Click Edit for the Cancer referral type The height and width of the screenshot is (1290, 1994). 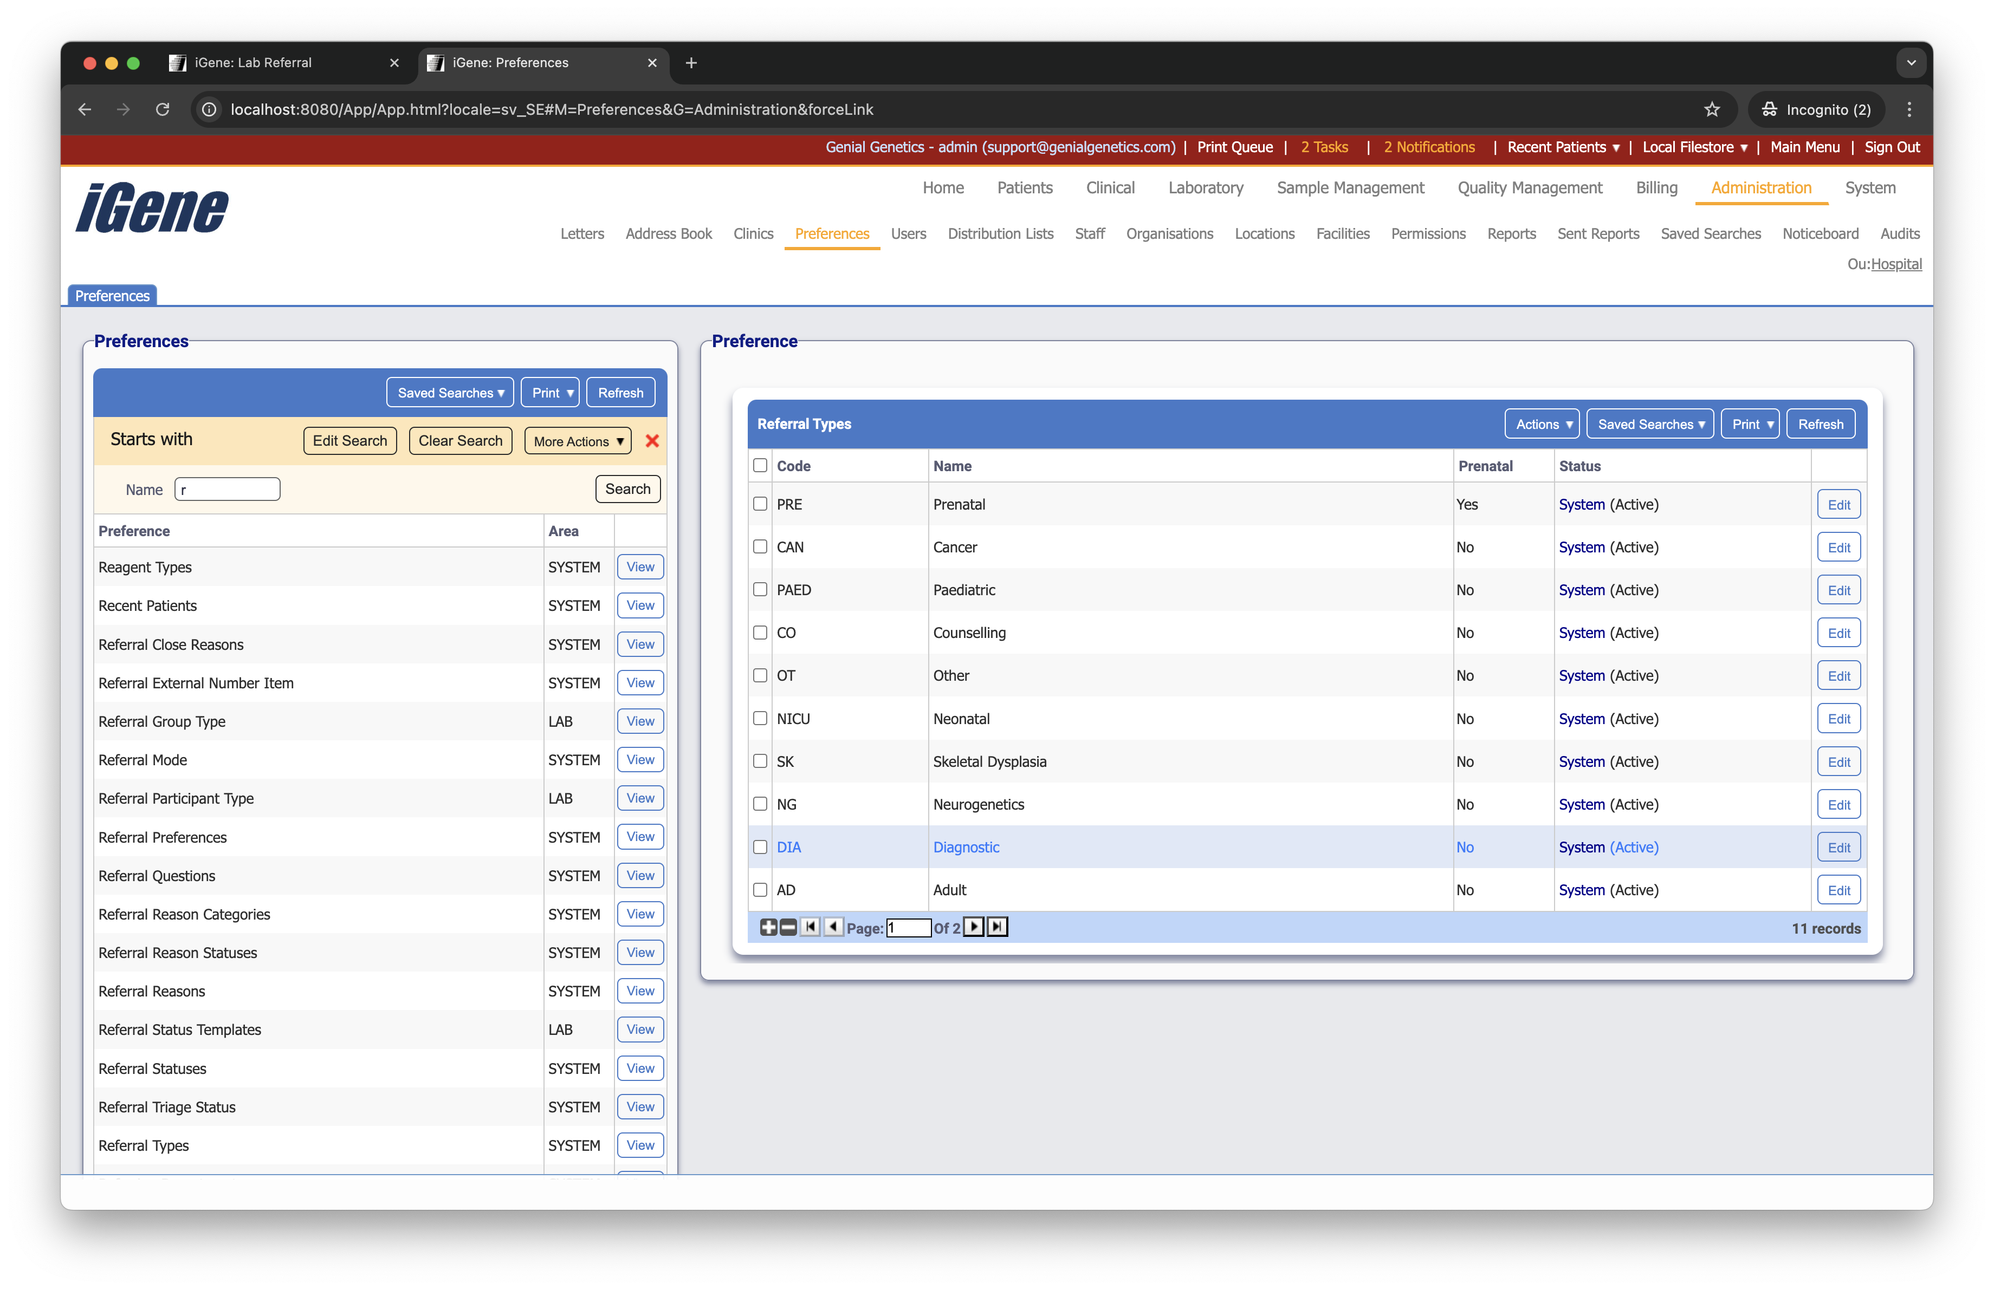point(1838,548)
